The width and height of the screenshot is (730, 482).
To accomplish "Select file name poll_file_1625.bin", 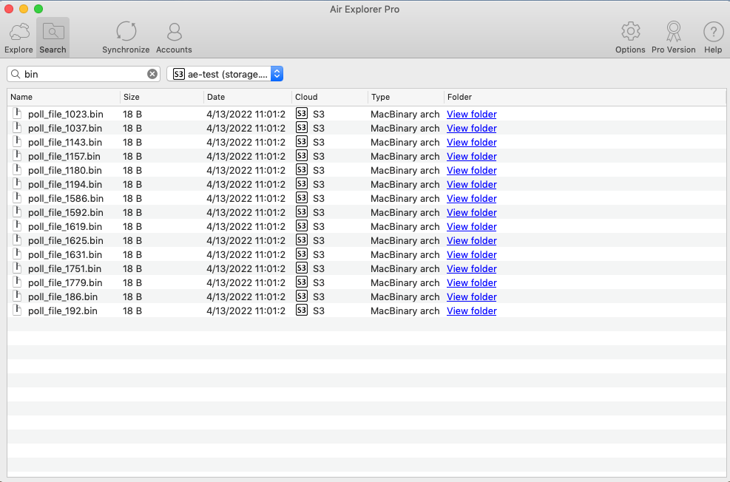I will (x=66, y=240).
